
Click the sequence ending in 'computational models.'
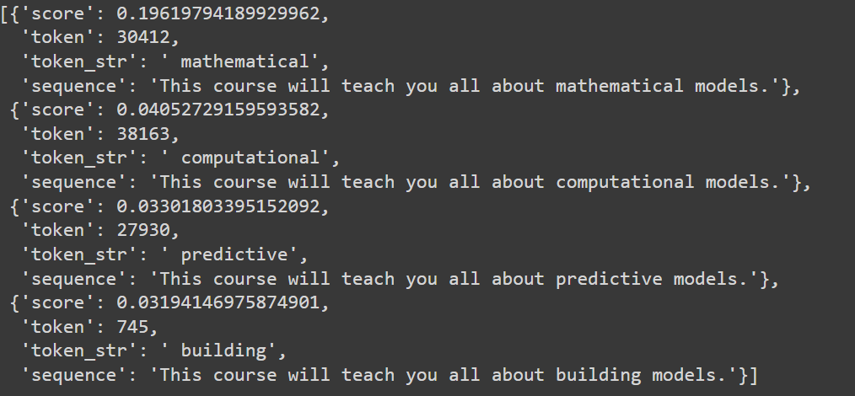coord(471,182)
